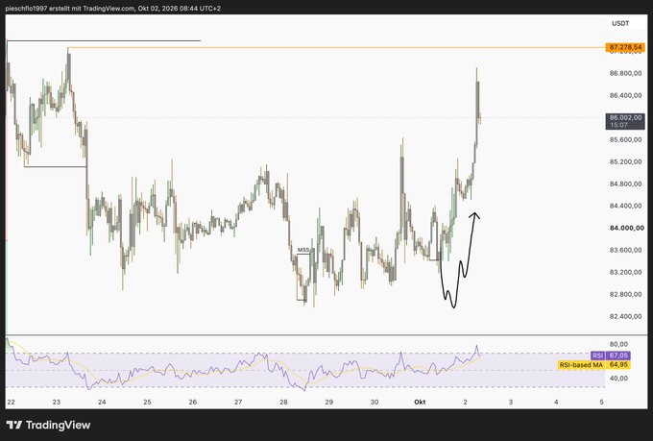Click the 84.800,00 price axis value

coord(625,184)
